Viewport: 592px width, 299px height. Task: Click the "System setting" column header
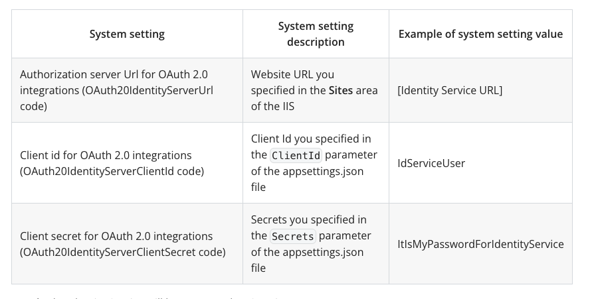127,34
